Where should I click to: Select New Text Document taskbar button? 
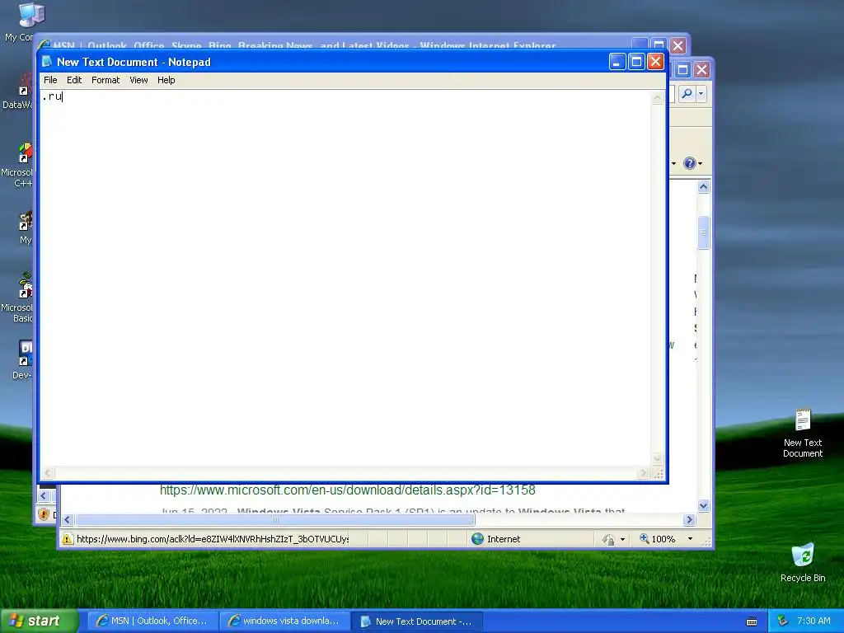(416, 621)
